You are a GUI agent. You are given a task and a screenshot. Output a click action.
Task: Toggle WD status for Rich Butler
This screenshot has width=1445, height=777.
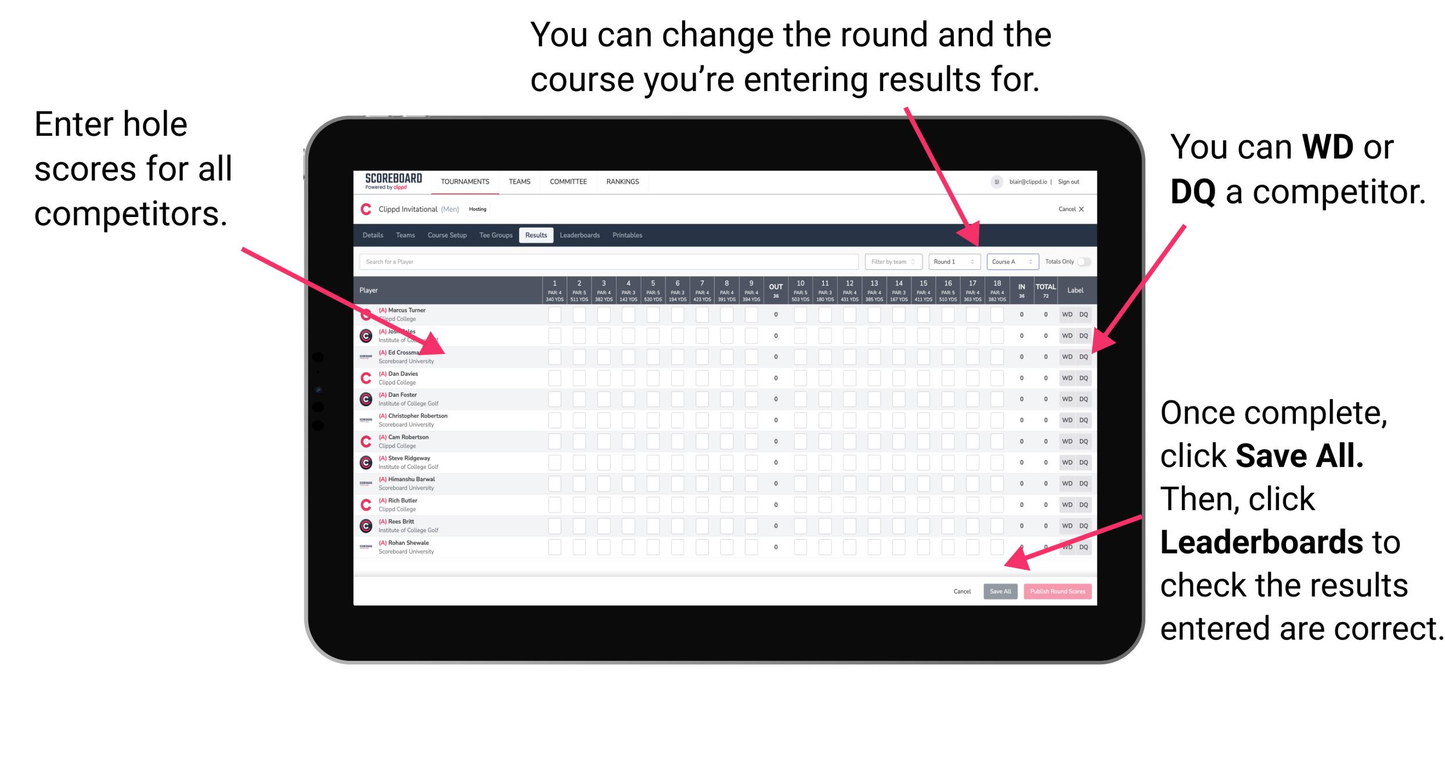pos(1065,503)
